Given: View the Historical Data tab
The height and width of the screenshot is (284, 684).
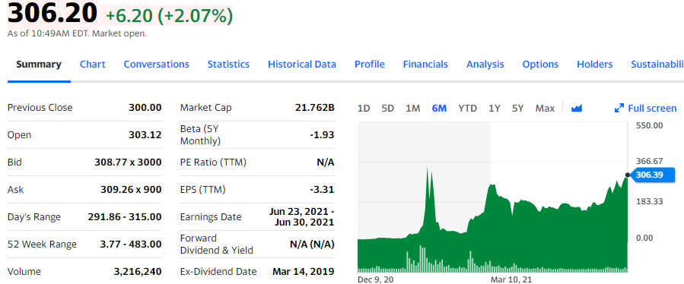Looking at the screenshot, I should pyautogui.click(x=302, y=65).
